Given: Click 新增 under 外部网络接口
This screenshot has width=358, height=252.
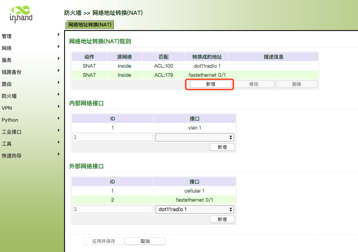Looking at the screenshot, I should (222, 219).
